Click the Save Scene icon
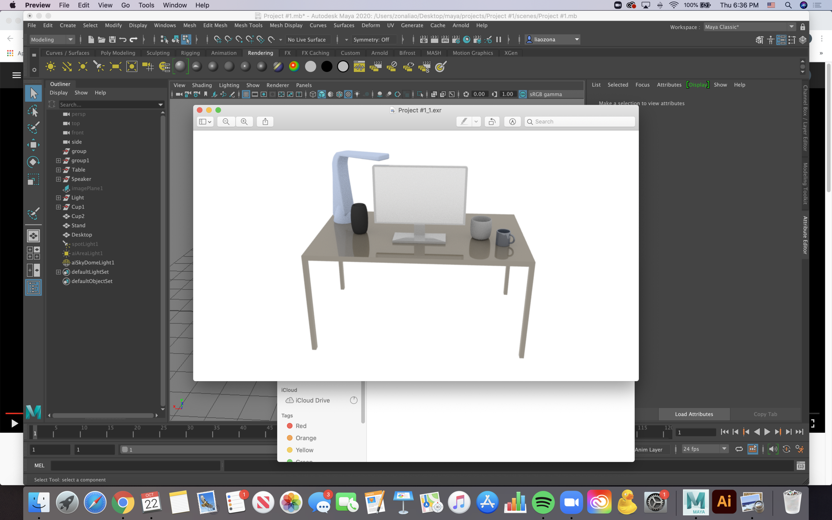 point(112,40)
